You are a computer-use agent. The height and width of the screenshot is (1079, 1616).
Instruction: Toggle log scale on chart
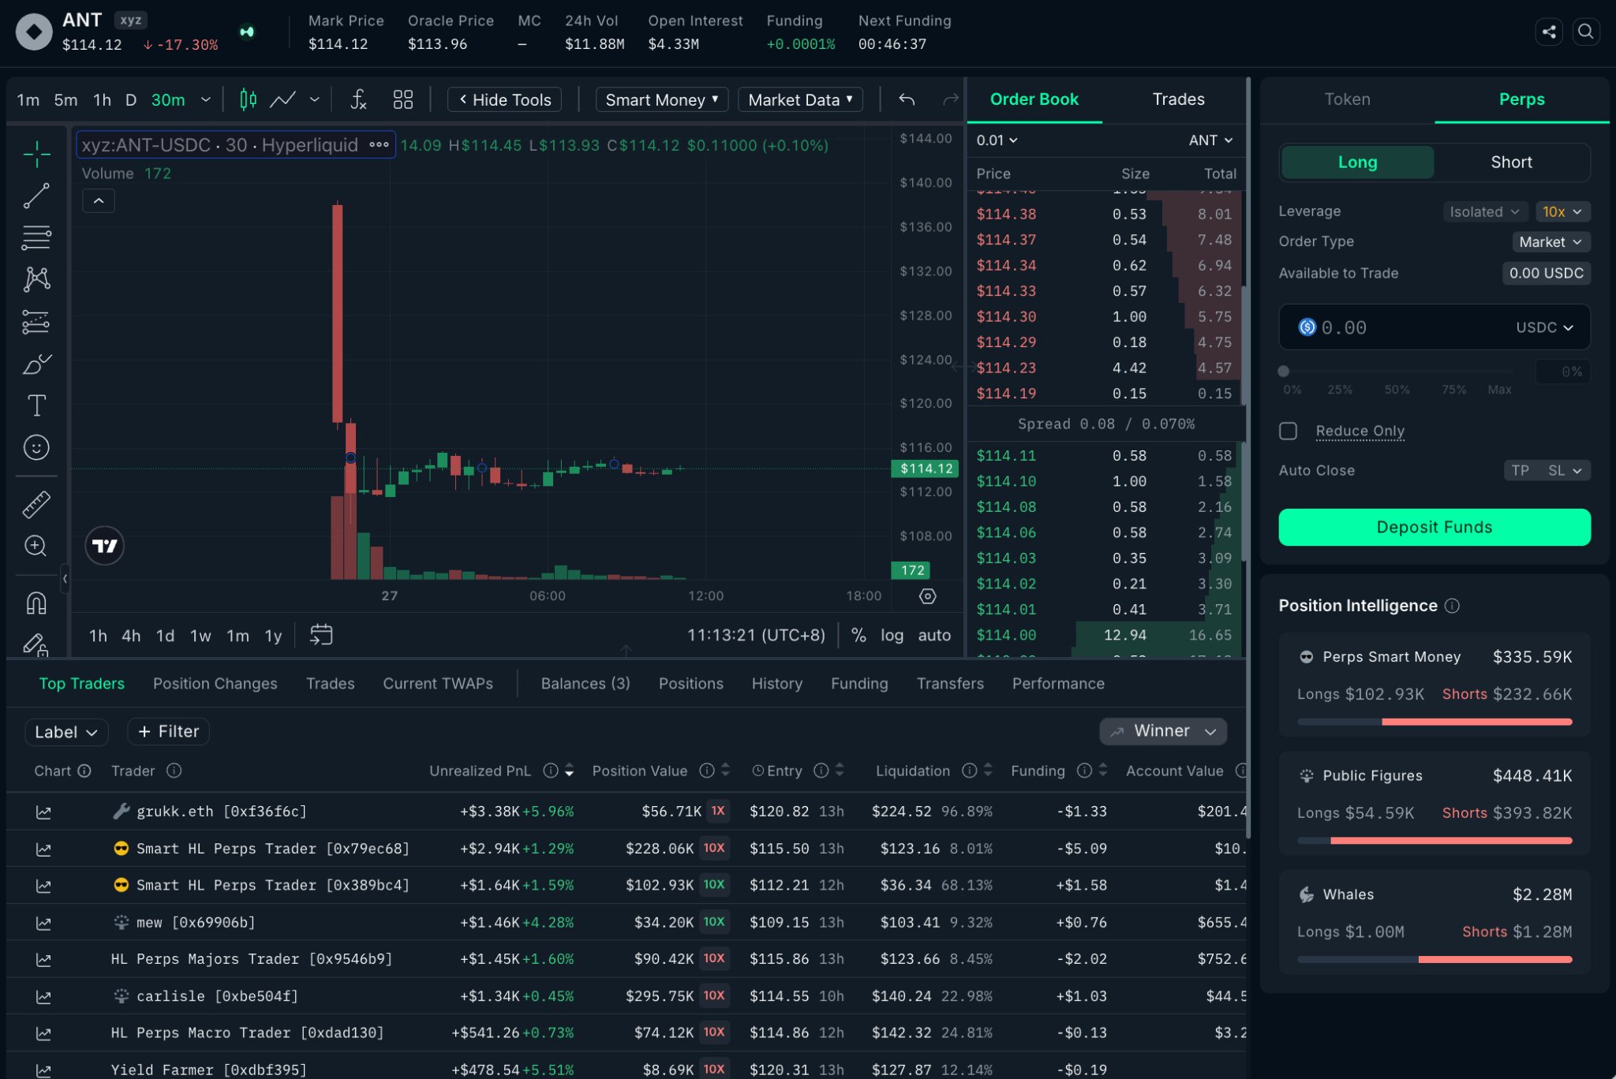pyautogui.click(x=892, y=635)
